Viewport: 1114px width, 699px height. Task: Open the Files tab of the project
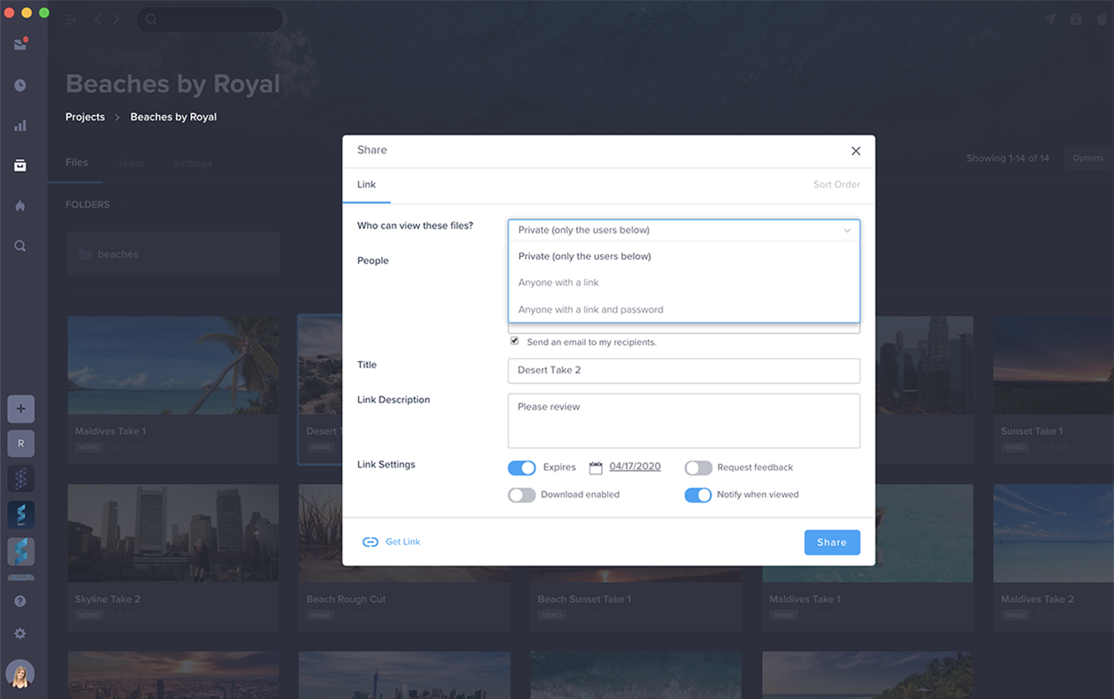click(x=77, y=163)
